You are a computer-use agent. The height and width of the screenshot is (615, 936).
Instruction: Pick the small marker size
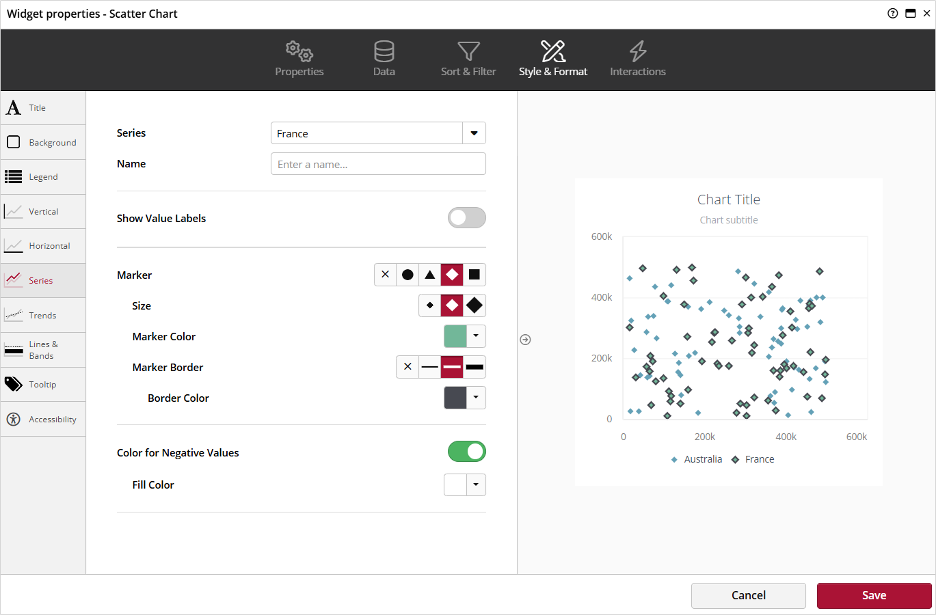[x=430, y=305]
